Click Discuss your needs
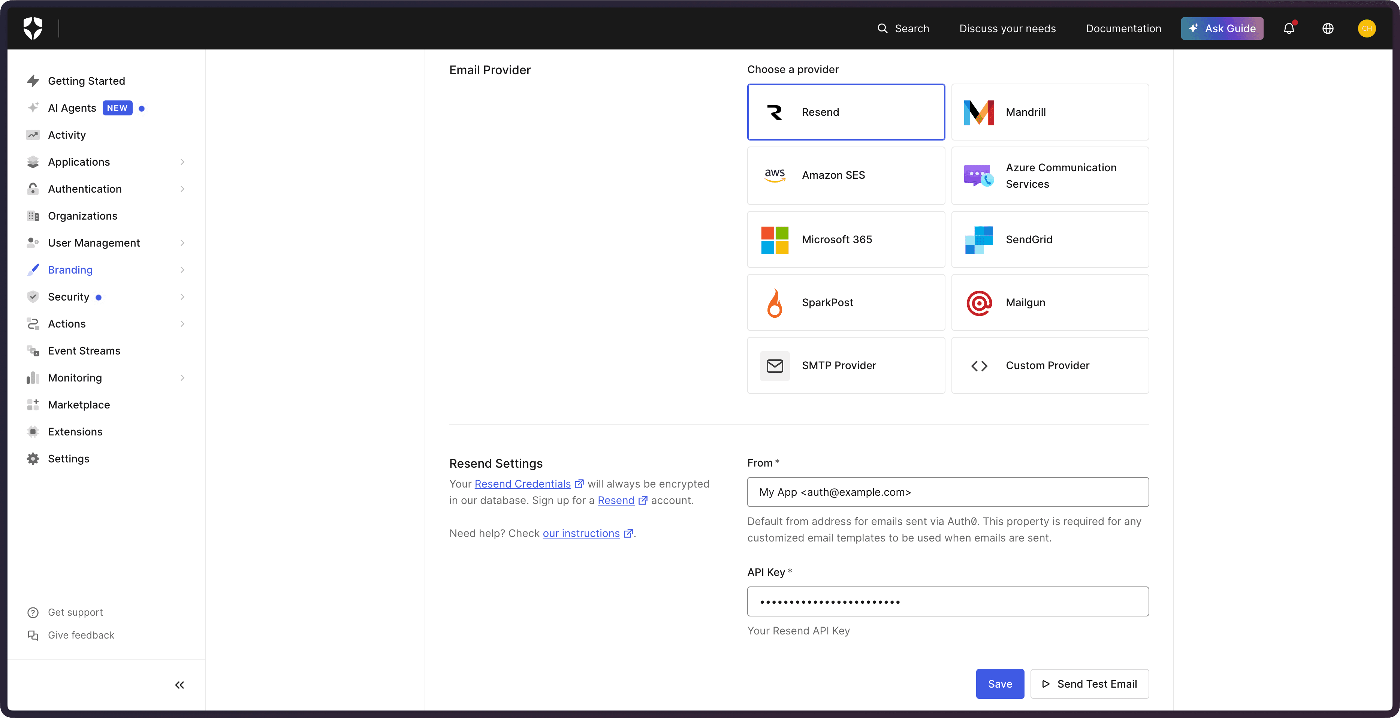Screen dimensions: 1400x718 point(1007,28)
